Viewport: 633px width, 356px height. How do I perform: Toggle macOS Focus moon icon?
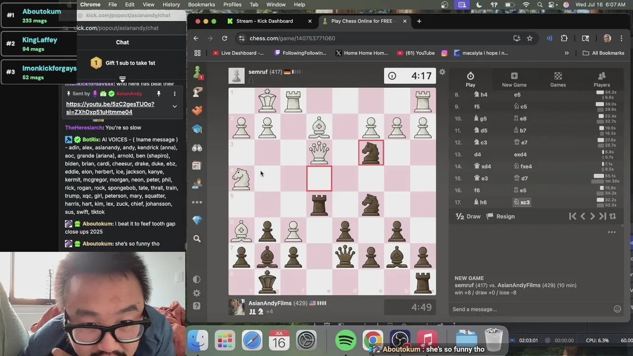pos(479,4)
